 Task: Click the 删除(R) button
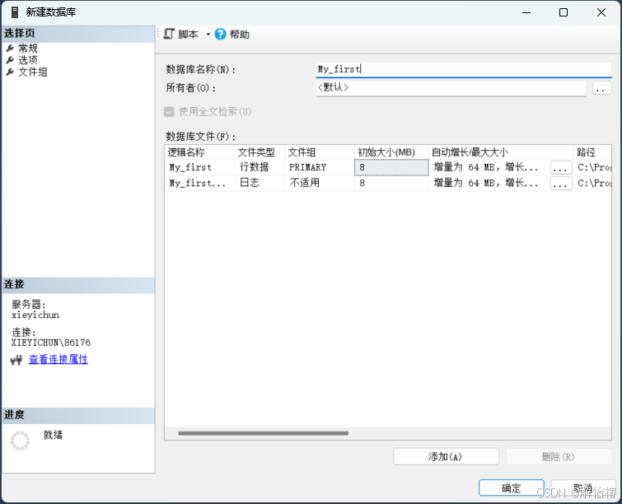click(x=559, y=457)
